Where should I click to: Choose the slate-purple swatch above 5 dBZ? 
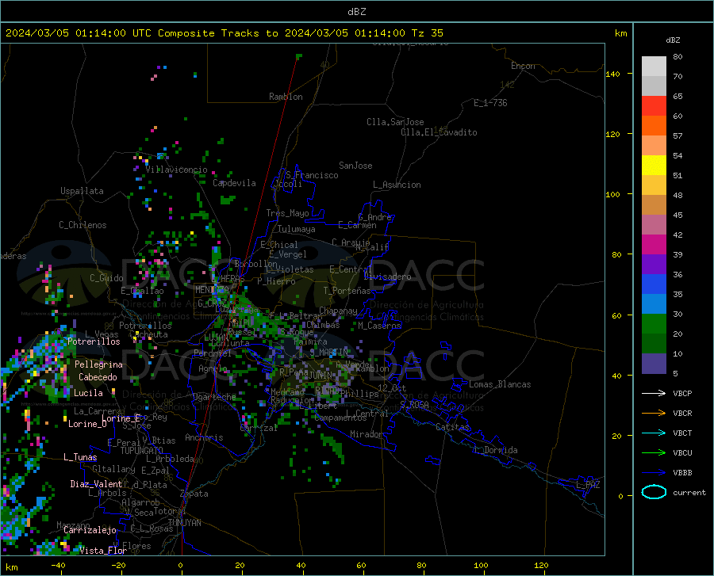(x=654, y=364)
